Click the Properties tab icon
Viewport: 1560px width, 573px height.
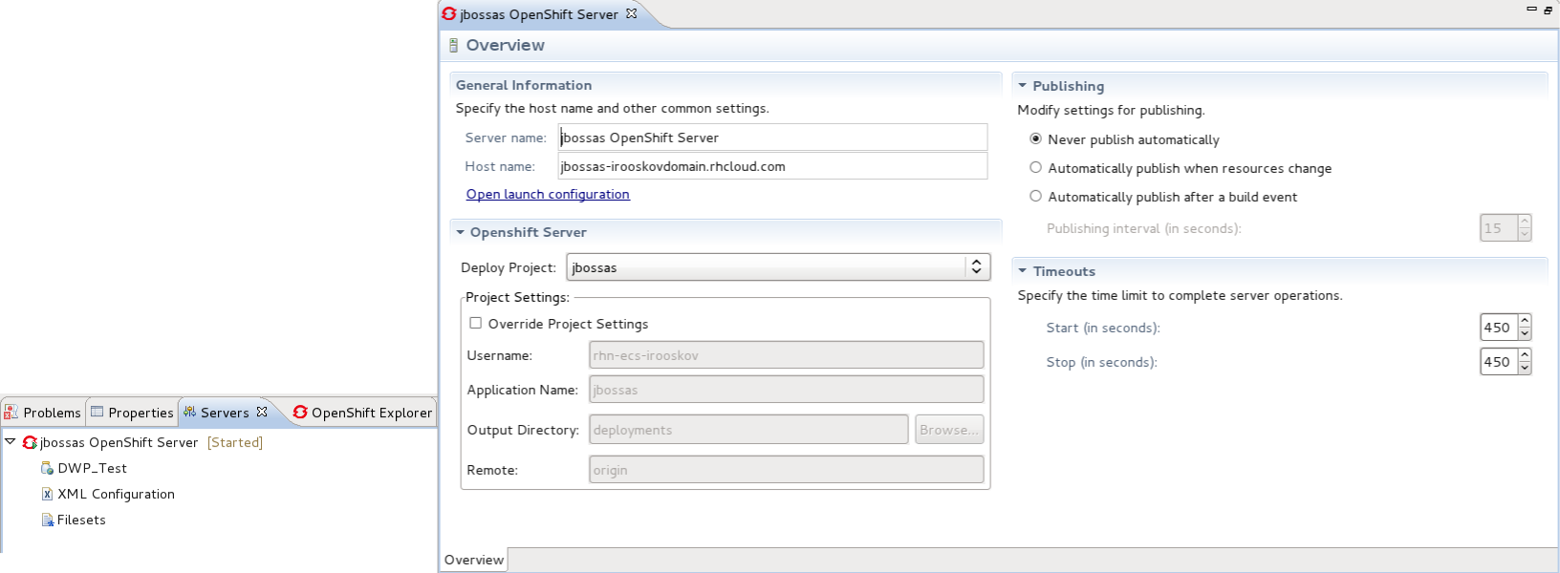(97, 412)
